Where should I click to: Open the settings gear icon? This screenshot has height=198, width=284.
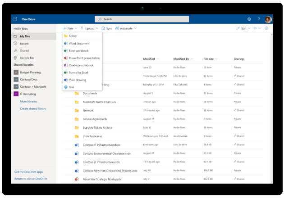pyautogui.click(x=249, y=19)
